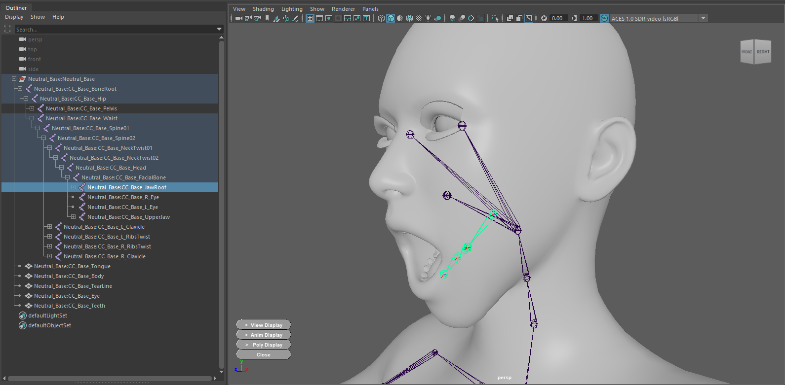Click the Image Plane icon
The image size is (785, 385).
point(276,18)
